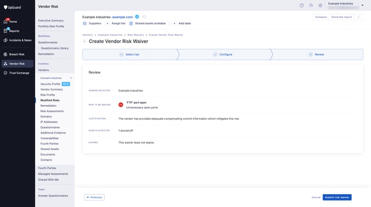
Task: Click the UpGuard logo
Action: 12,8
